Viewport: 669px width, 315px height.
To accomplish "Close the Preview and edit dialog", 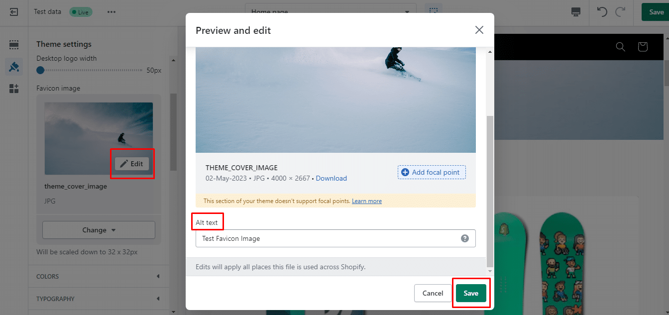I will [x=479, y=30].
